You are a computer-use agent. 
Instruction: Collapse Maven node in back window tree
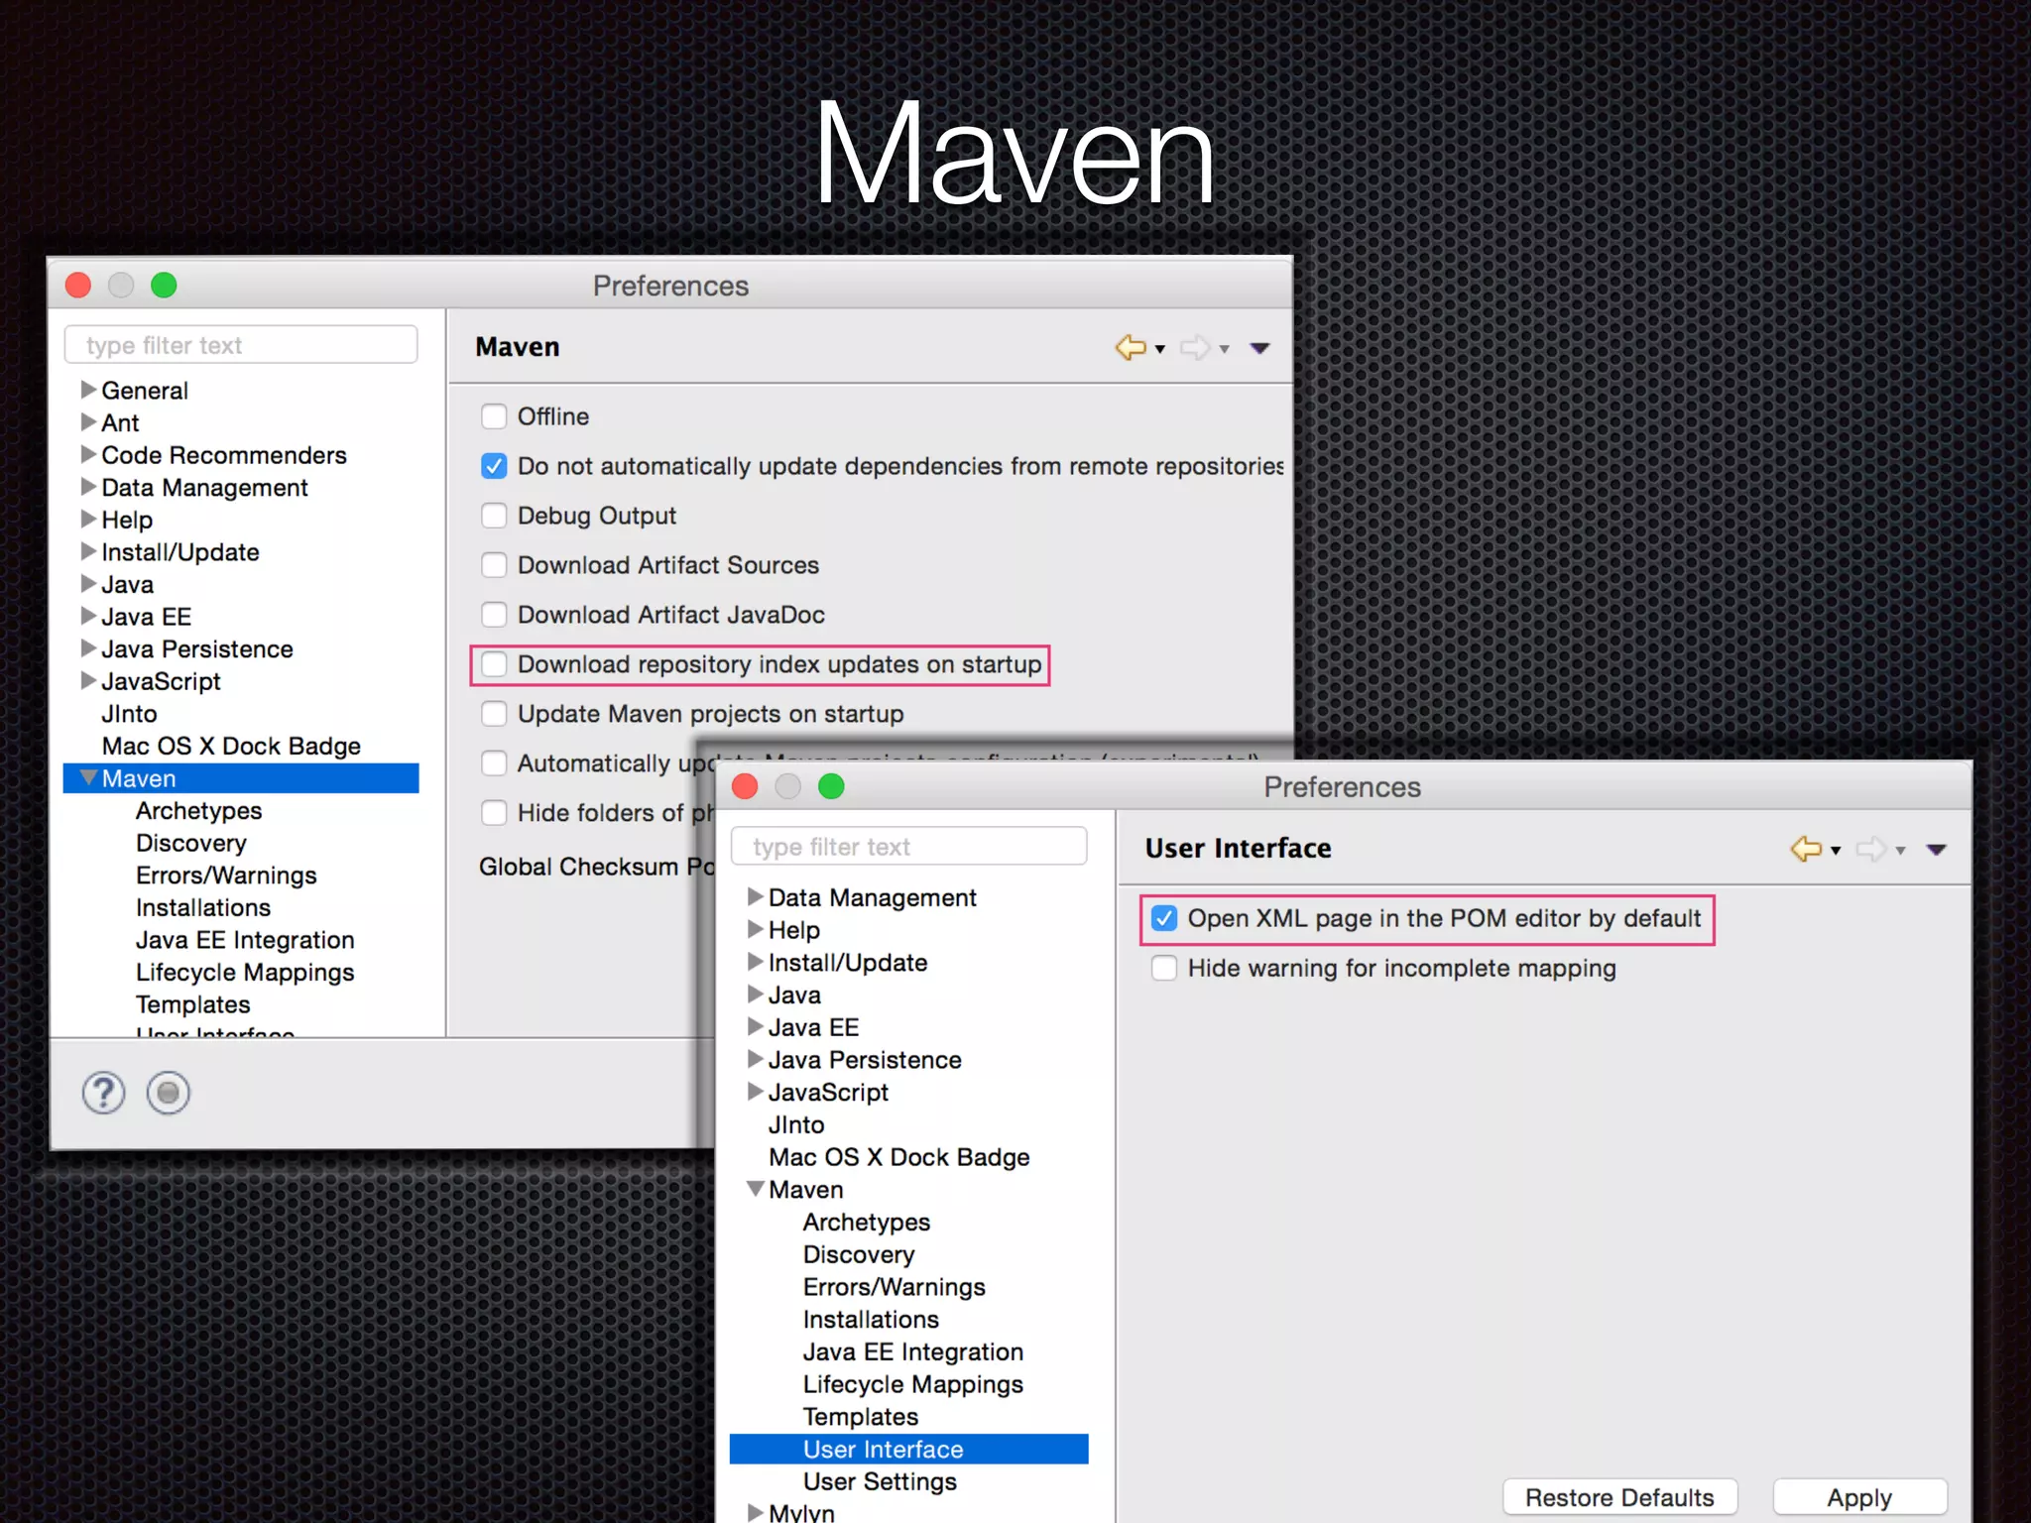pyautogui.click(x=88, y=778)
